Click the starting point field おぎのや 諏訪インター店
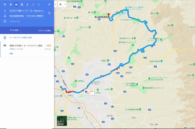This screenshot has height=129, width=195. pyautogui.click(x=27, y=11)
